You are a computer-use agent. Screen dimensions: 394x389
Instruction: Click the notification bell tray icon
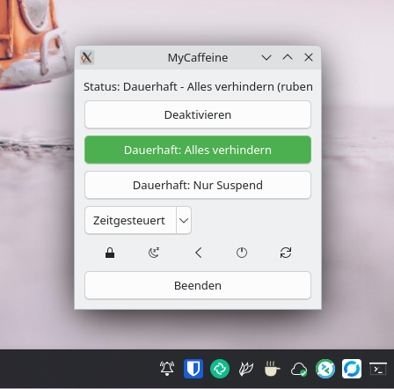167,369
